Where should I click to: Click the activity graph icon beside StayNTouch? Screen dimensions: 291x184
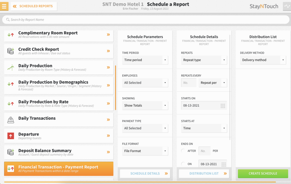tap(287, 6)
